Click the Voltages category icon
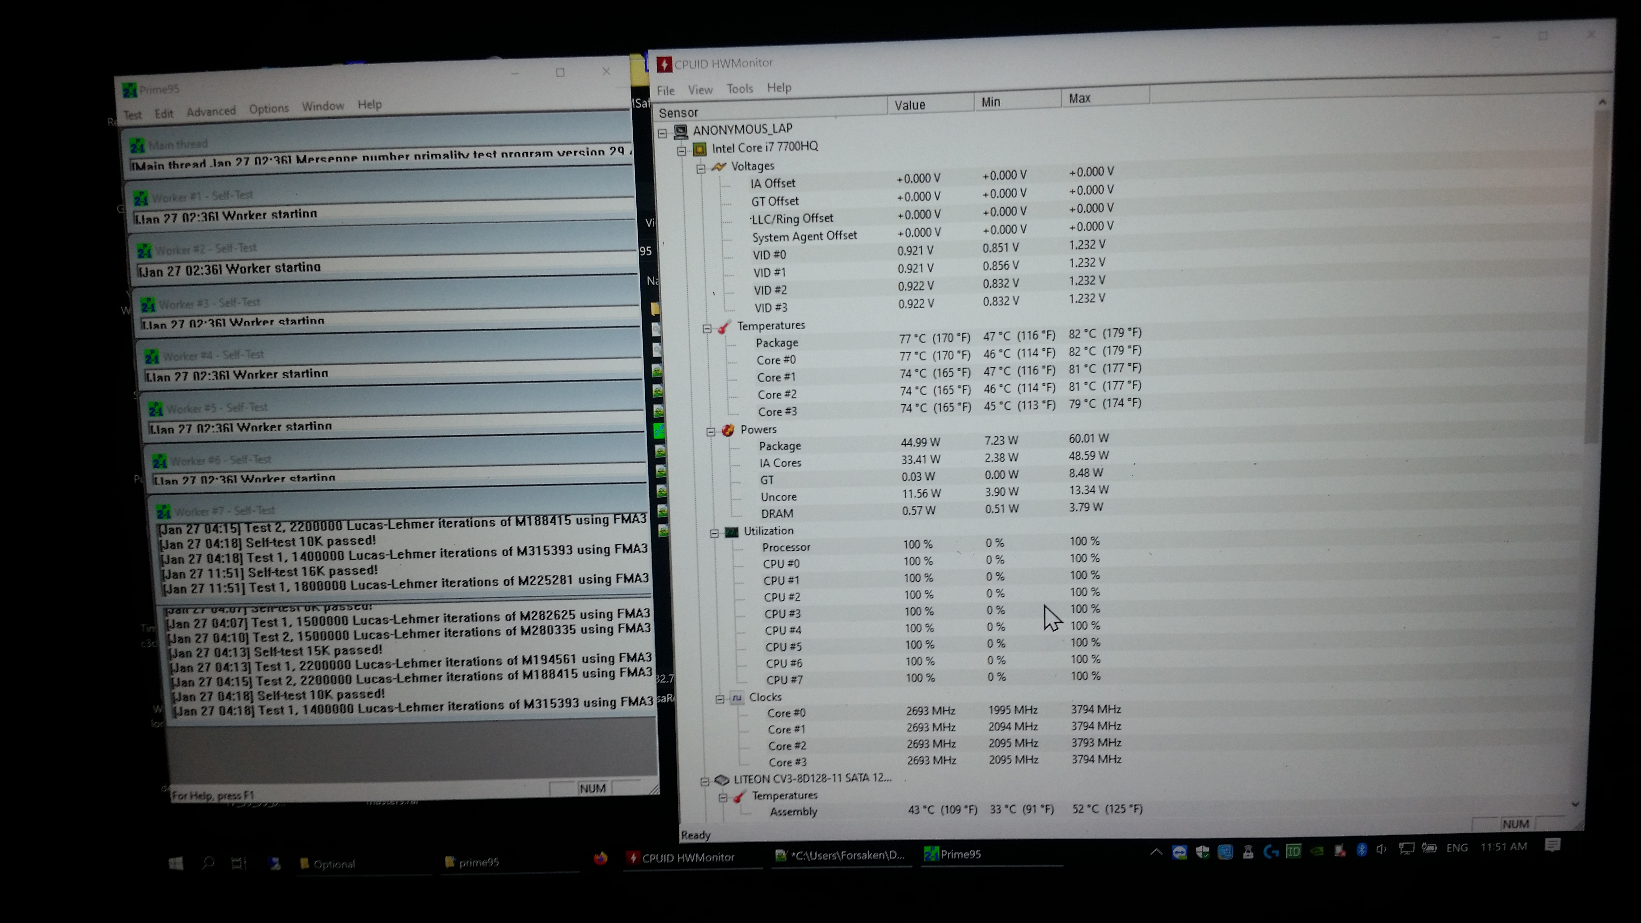 click(x=719, y=167)
